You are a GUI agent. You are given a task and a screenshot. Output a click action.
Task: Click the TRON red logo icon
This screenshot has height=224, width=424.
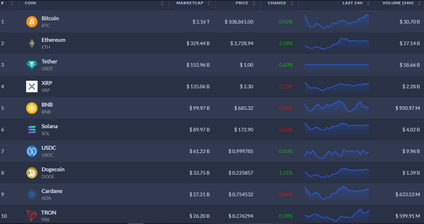tap(32, 216)
